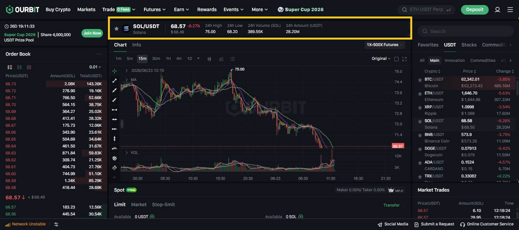Select the 1H timeframe

168,59
